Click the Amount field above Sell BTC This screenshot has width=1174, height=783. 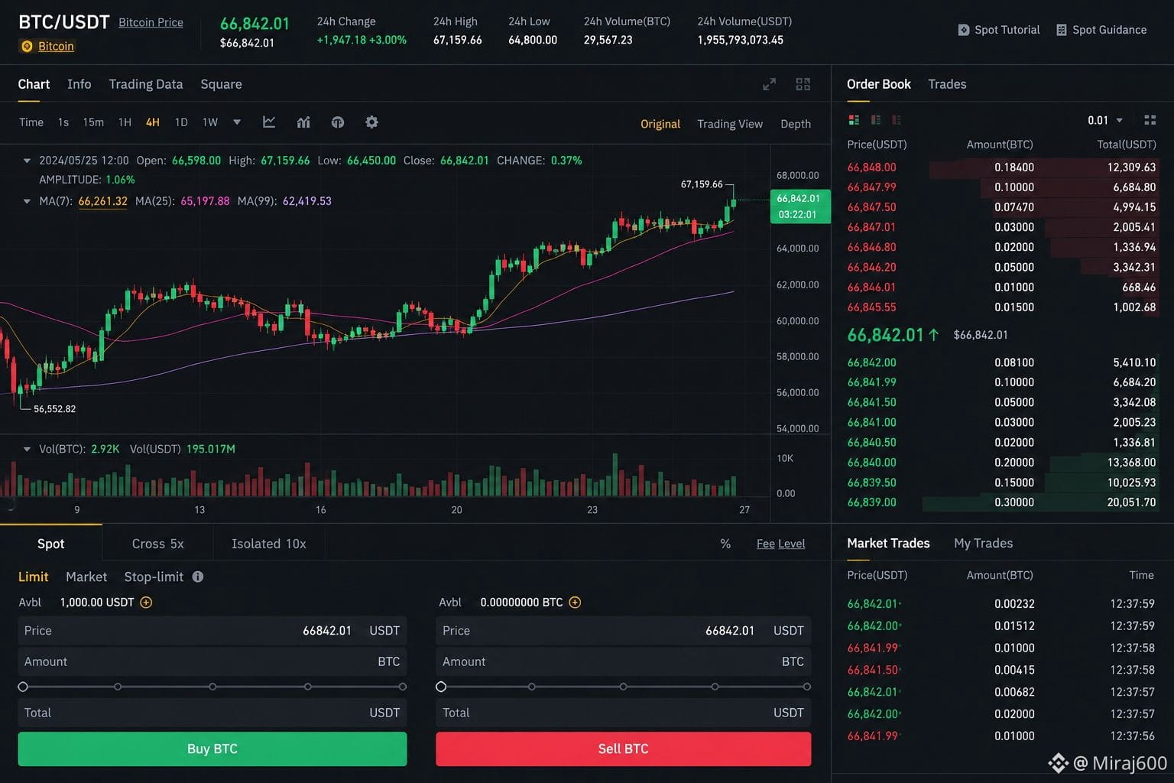[x=623, y=661]
